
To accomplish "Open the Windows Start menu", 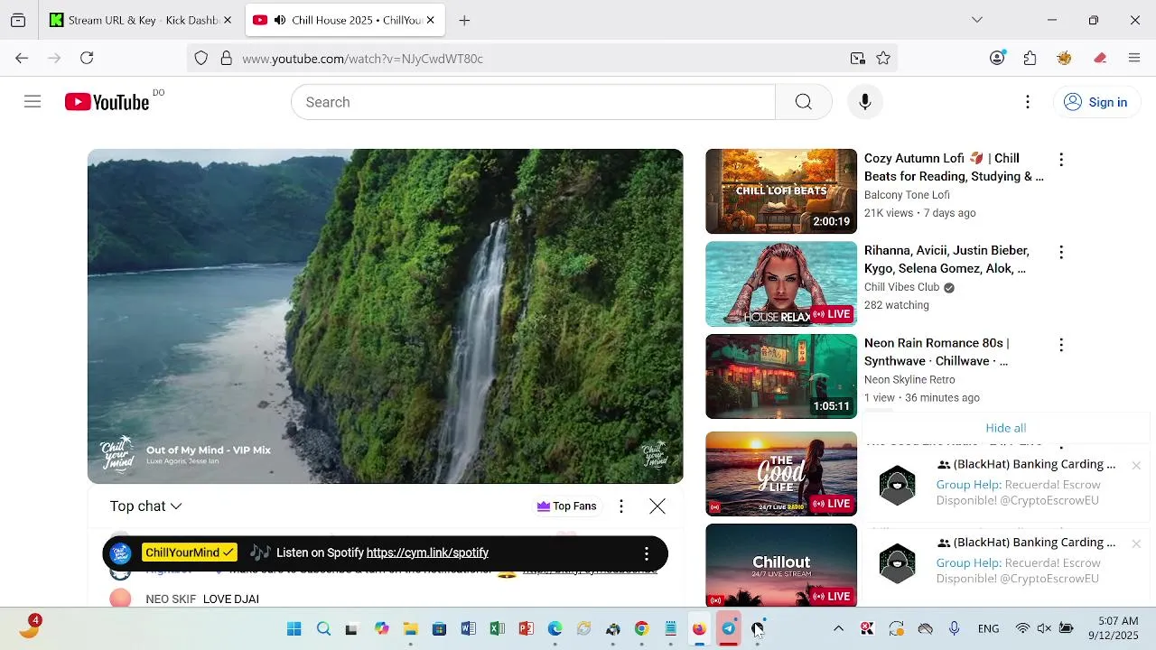I will coord(294,629).
